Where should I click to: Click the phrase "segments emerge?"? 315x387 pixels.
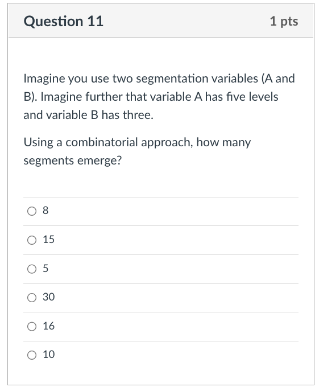73,161
